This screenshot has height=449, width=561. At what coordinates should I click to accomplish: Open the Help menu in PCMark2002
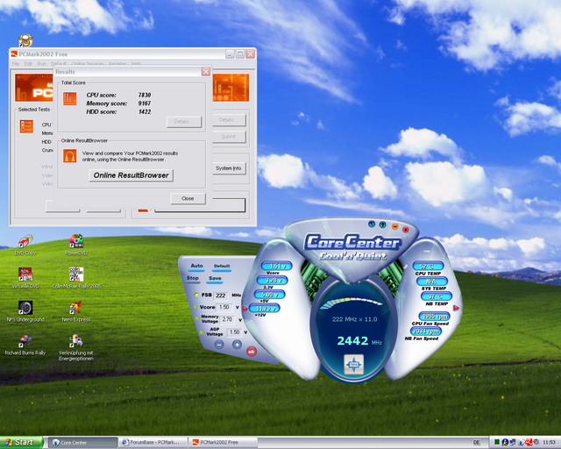pyautogui.click(x=137, y=64)
